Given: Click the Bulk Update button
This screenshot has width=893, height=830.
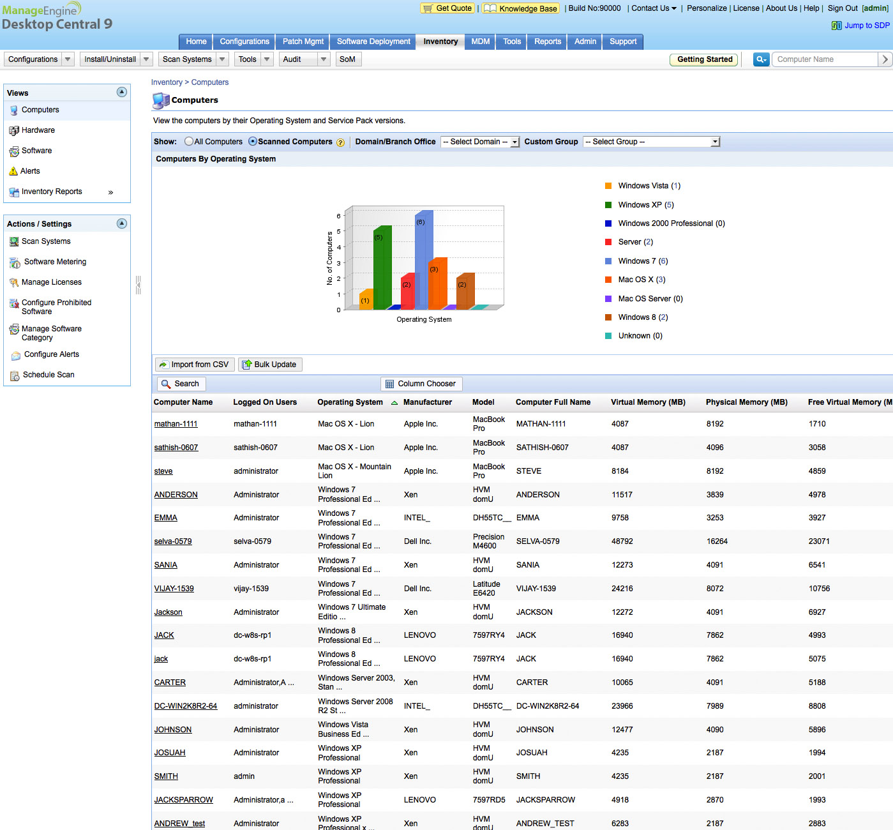Looking at the screenshot, I should [269, 365].
